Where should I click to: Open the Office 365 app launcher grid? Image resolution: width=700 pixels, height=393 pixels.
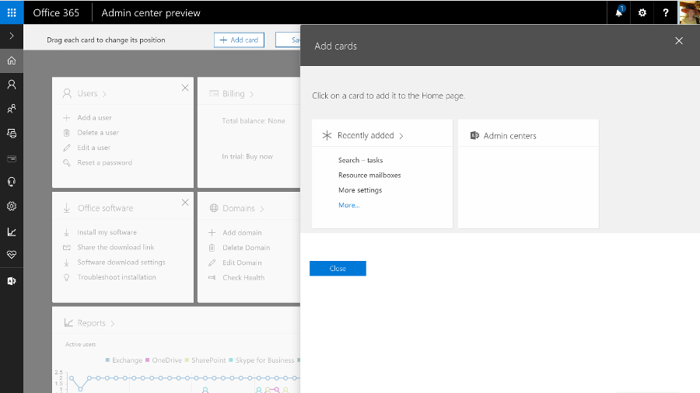pos(12,12)
